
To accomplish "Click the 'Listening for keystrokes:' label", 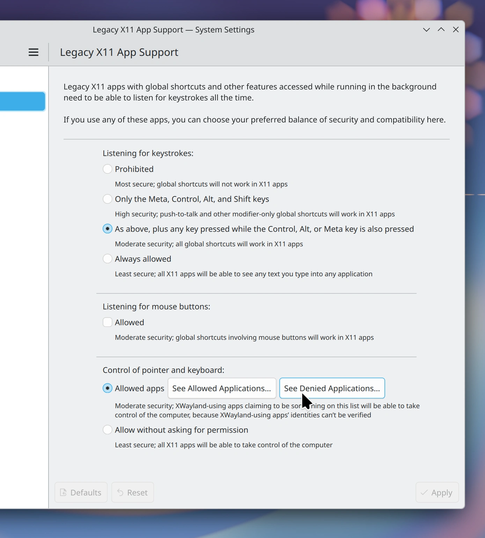I will [x=148, y=154].
